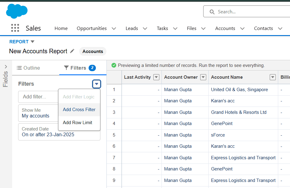This screenshot has height=188, width=290.
Task: Click Express Logistics and Transport row 7
Action: click(x=243, y=158)
